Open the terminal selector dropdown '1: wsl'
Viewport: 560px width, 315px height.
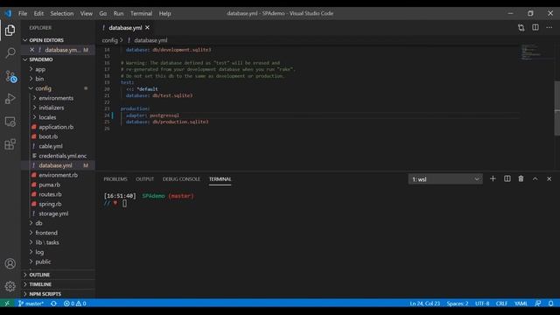tap(445, 178)
